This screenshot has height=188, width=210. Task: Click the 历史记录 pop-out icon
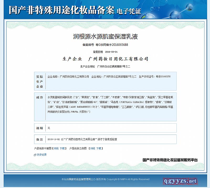35,155
